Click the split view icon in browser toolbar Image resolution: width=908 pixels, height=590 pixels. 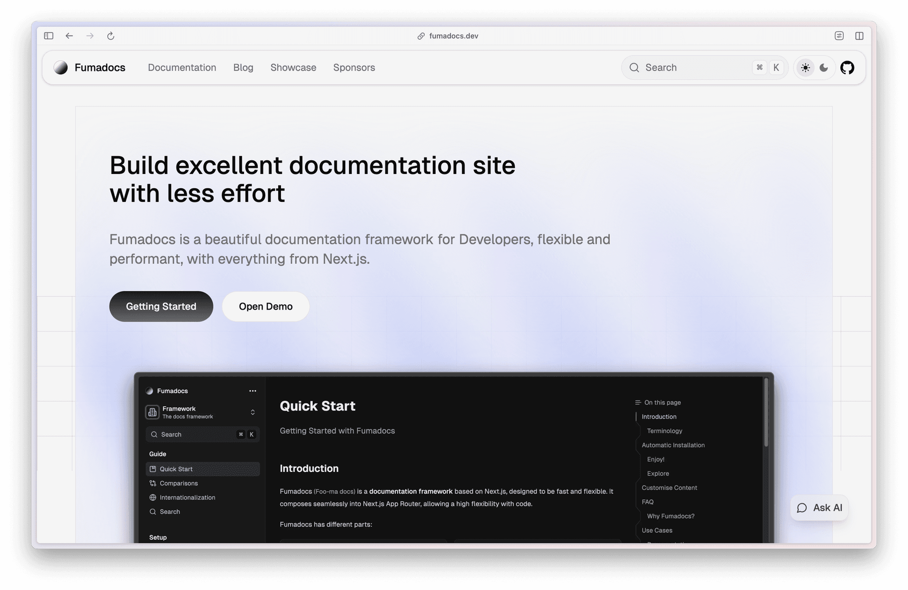(x=859, y=36)
